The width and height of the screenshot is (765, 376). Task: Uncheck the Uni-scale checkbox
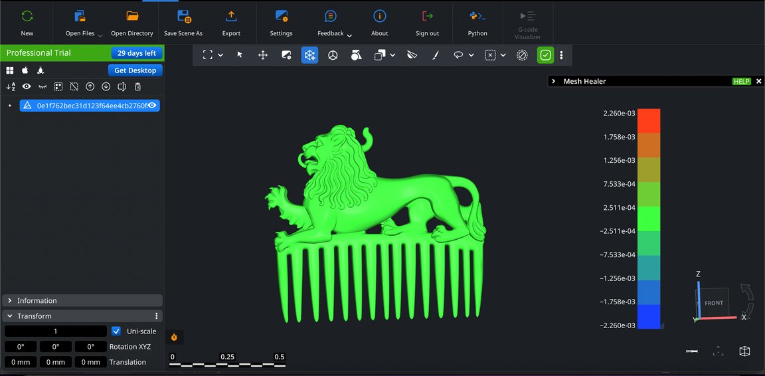[x=116, y=331]
